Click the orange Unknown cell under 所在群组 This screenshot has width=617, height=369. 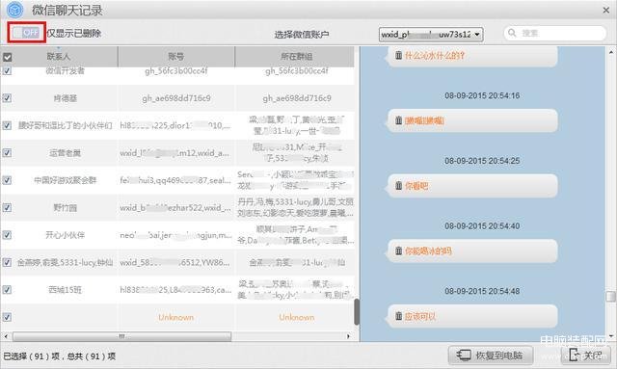tap(297, 317)
